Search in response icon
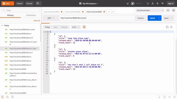The width and height of the screenshot is (177, 99). (x=171, y=27)
